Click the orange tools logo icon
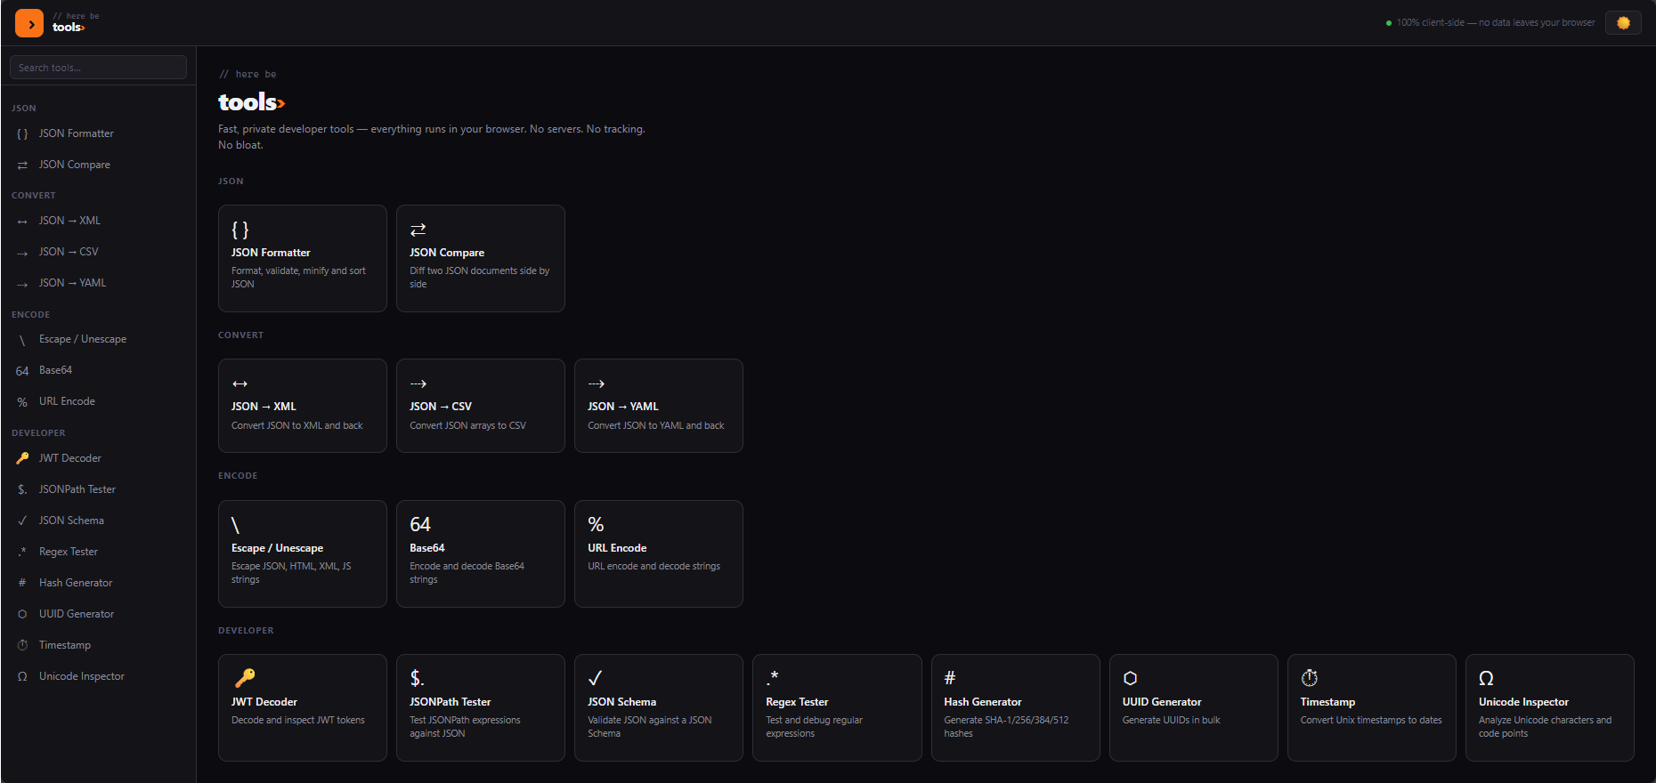Screen dimensions: 1656x783 (29, 23)
